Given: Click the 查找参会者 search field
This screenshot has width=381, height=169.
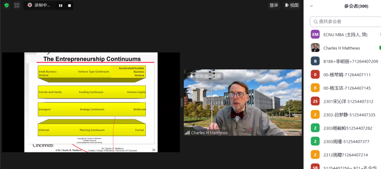Looking at the screenshot, I should point(347,21).
